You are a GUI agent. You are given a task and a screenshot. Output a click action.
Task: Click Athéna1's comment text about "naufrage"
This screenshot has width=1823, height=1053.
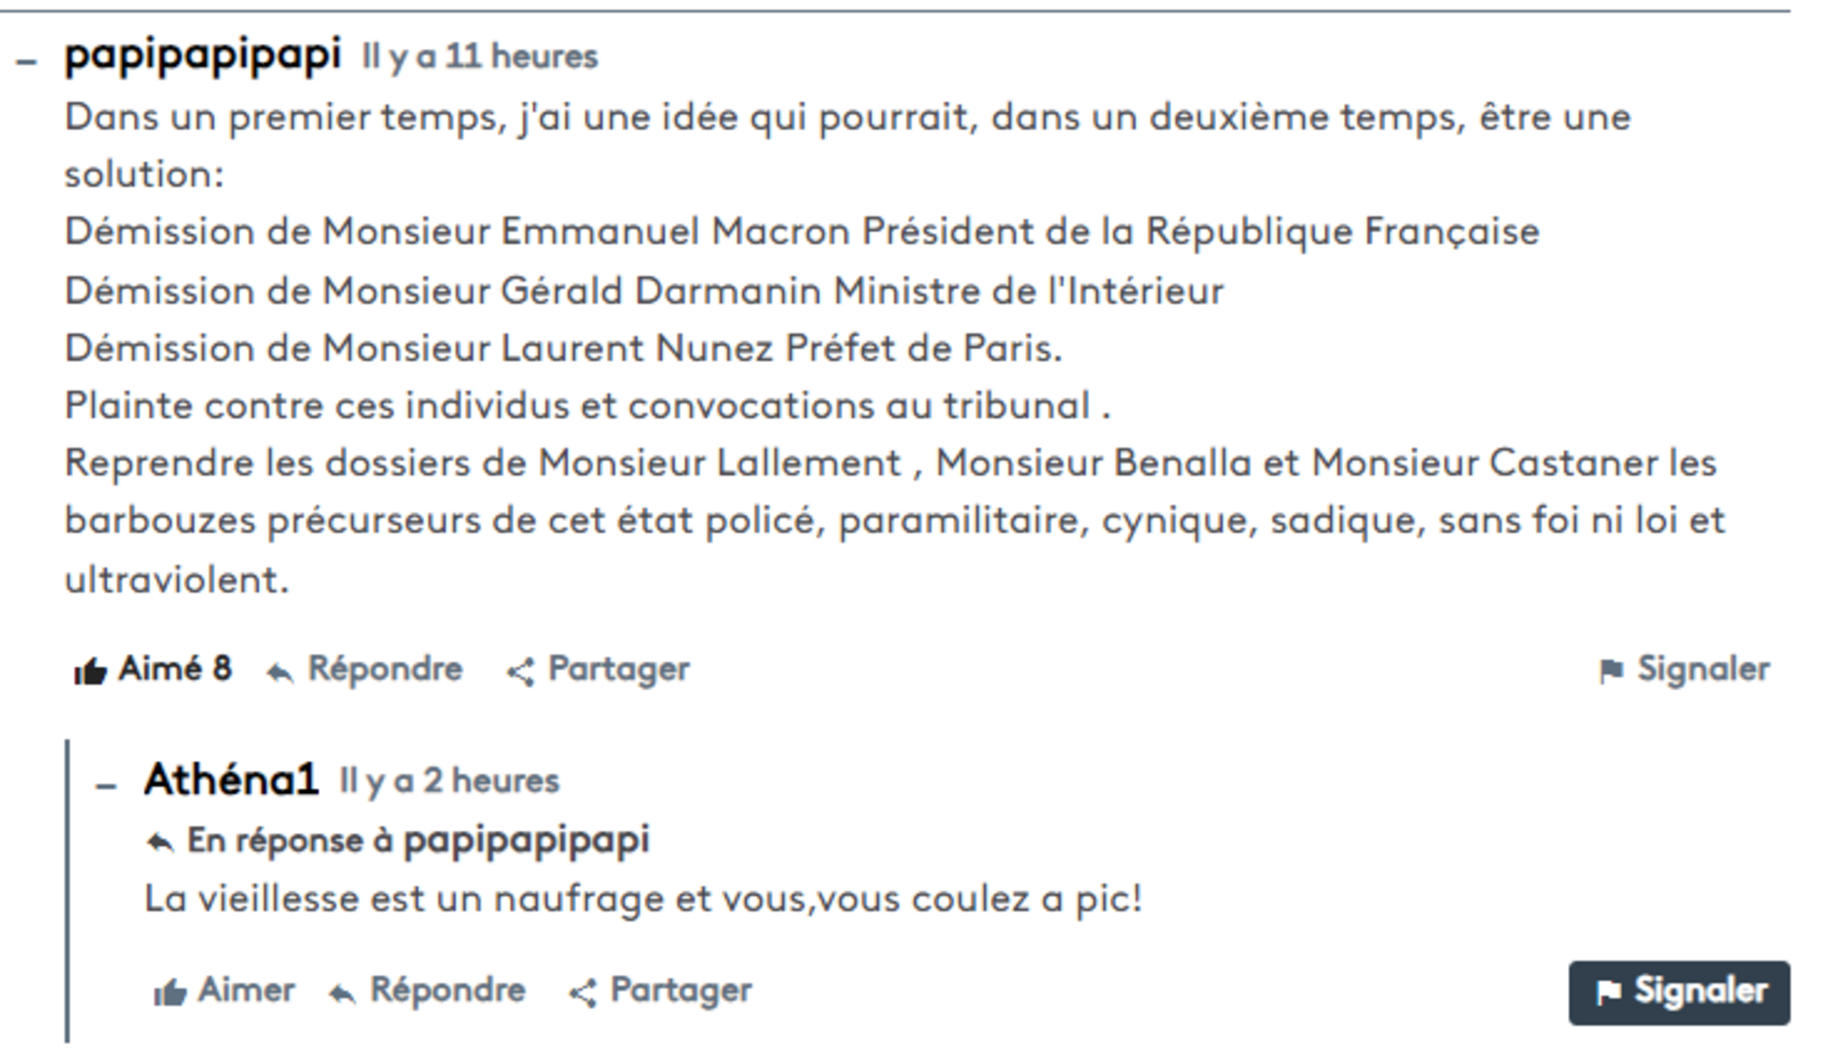(643, 900)
